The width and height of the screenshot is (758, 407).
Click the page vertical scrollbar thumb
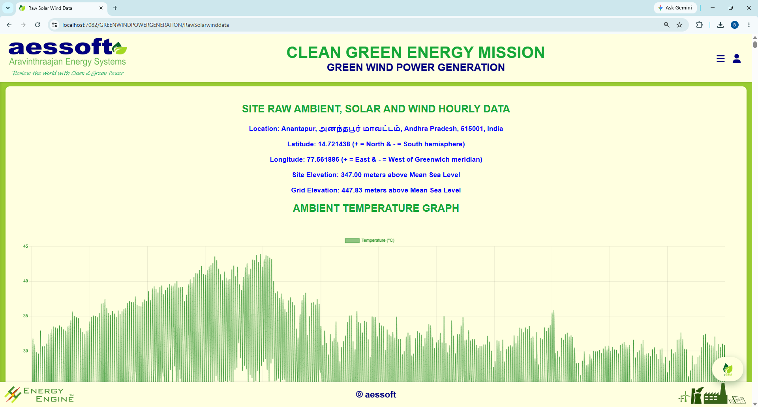[x=755, y=44]
